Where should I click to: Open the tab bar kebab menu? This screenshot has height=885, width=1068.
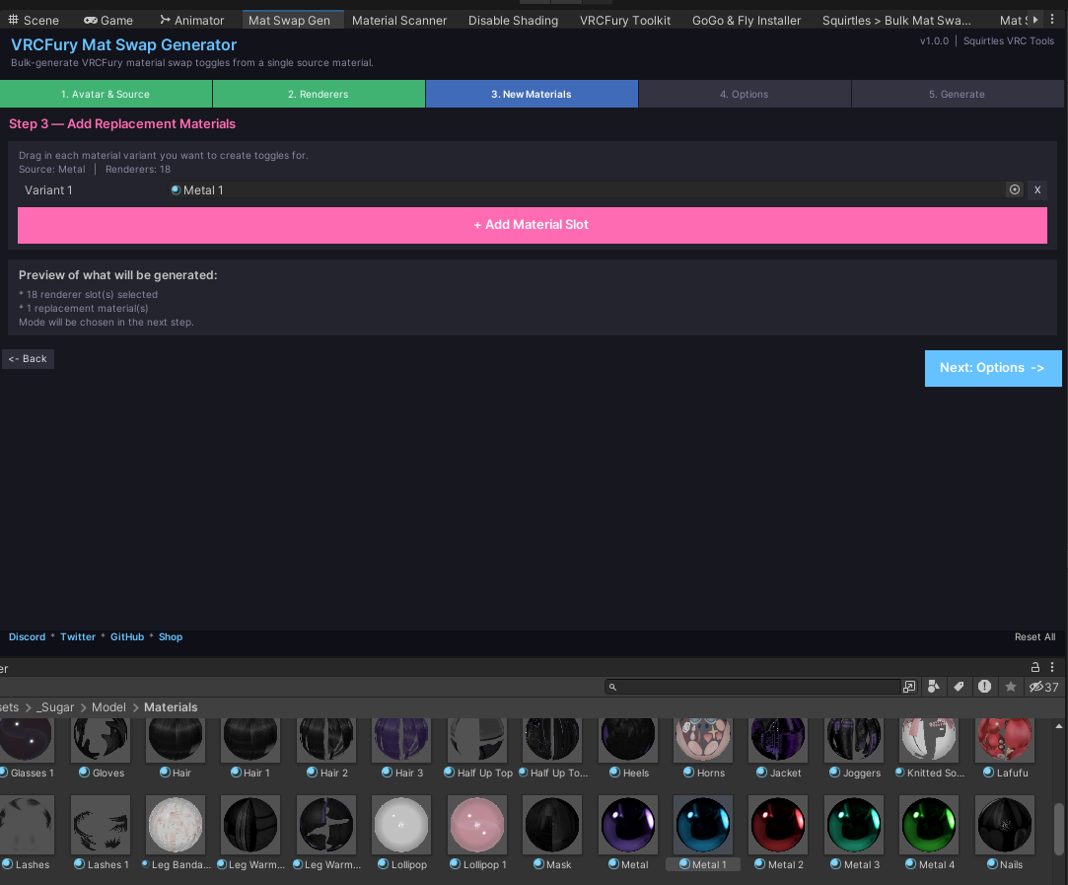pyautogui.click(x=1052, y=20)
